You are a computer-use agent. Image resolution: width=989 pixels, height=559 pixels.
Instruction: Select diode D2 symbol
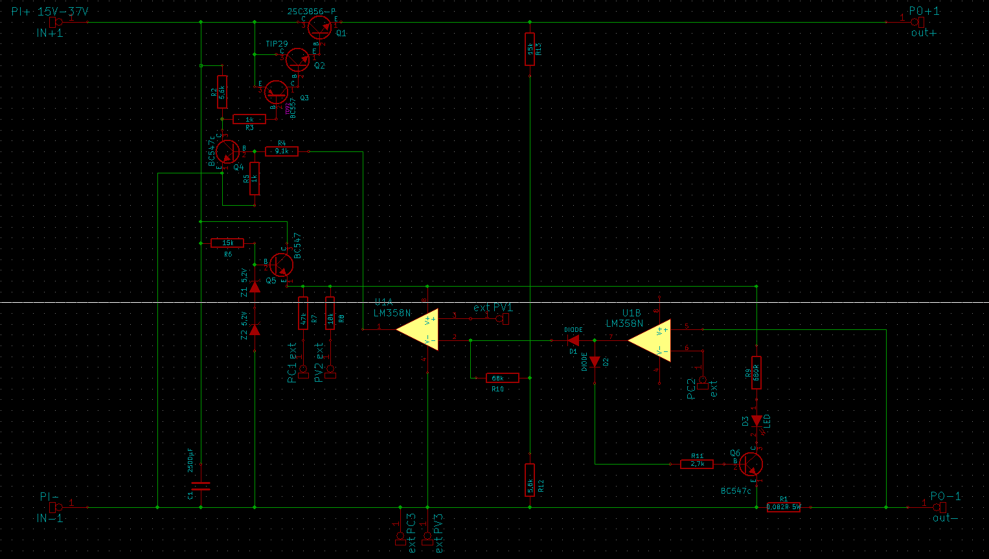click(x=595, y=362)
